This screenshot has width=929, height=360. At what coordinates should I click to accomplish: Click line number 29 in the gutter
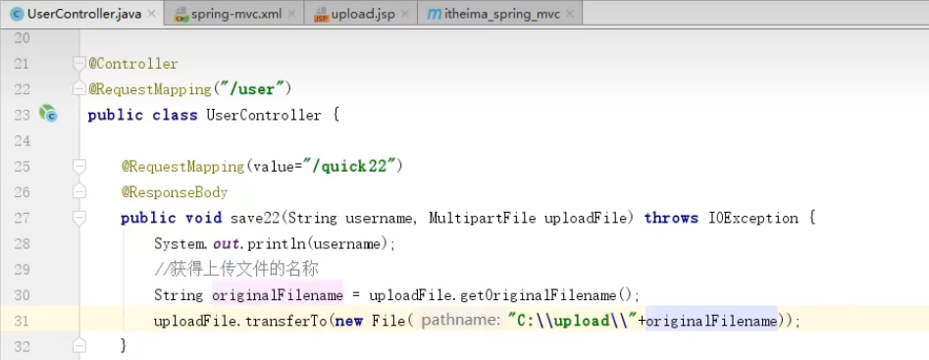[x=22, y=270]
